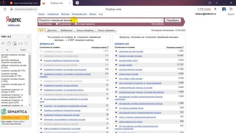Click plus next to 'семейный психолог вакансии москва'
This screenshot has width=236, height=133.
tap(41, 115)
